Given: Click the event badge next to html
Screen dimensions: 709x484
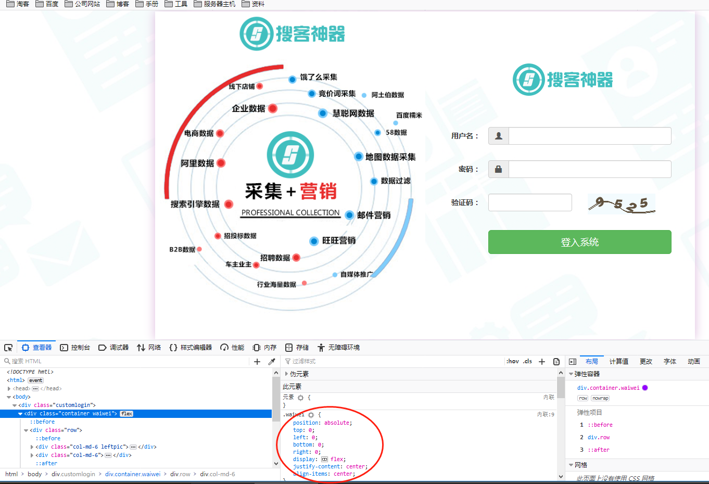Looking at the screenshot, I should pyautogui.click(x=36, y=380).
